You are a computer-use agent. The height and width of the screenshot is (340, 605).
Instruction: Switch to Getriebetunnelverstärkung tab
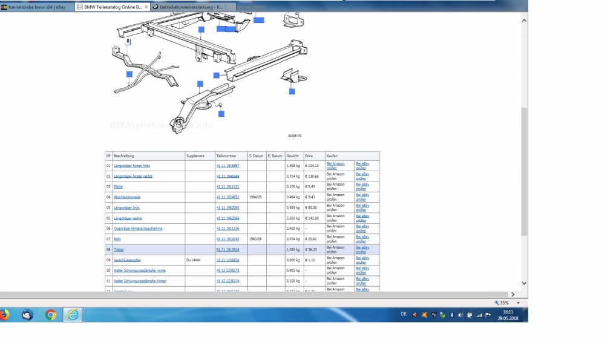(189, 7)
